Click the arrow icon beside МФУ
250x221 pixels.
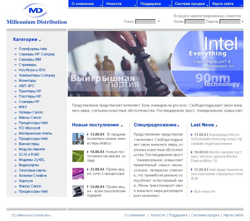pyautogui.click(x=15, y=107)
